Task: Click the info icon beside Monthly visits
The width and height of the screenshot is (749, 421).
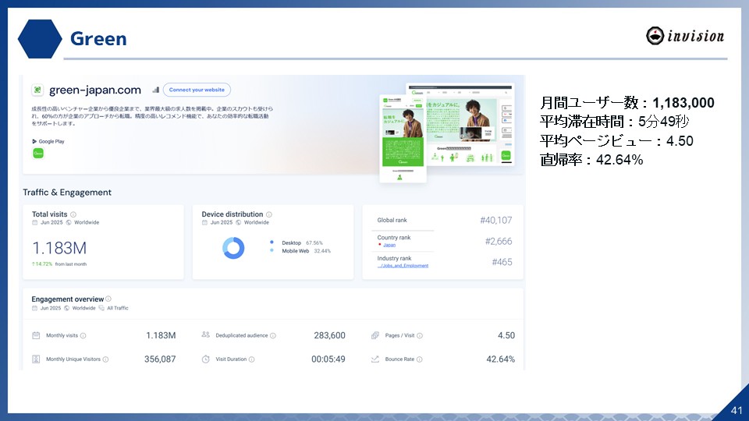Action: tap(83, 335)
